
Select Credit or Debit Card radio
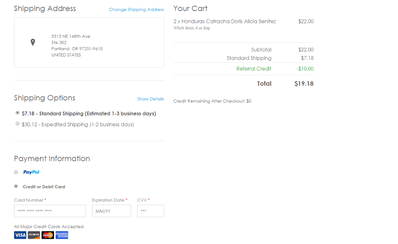coord(16,186)
